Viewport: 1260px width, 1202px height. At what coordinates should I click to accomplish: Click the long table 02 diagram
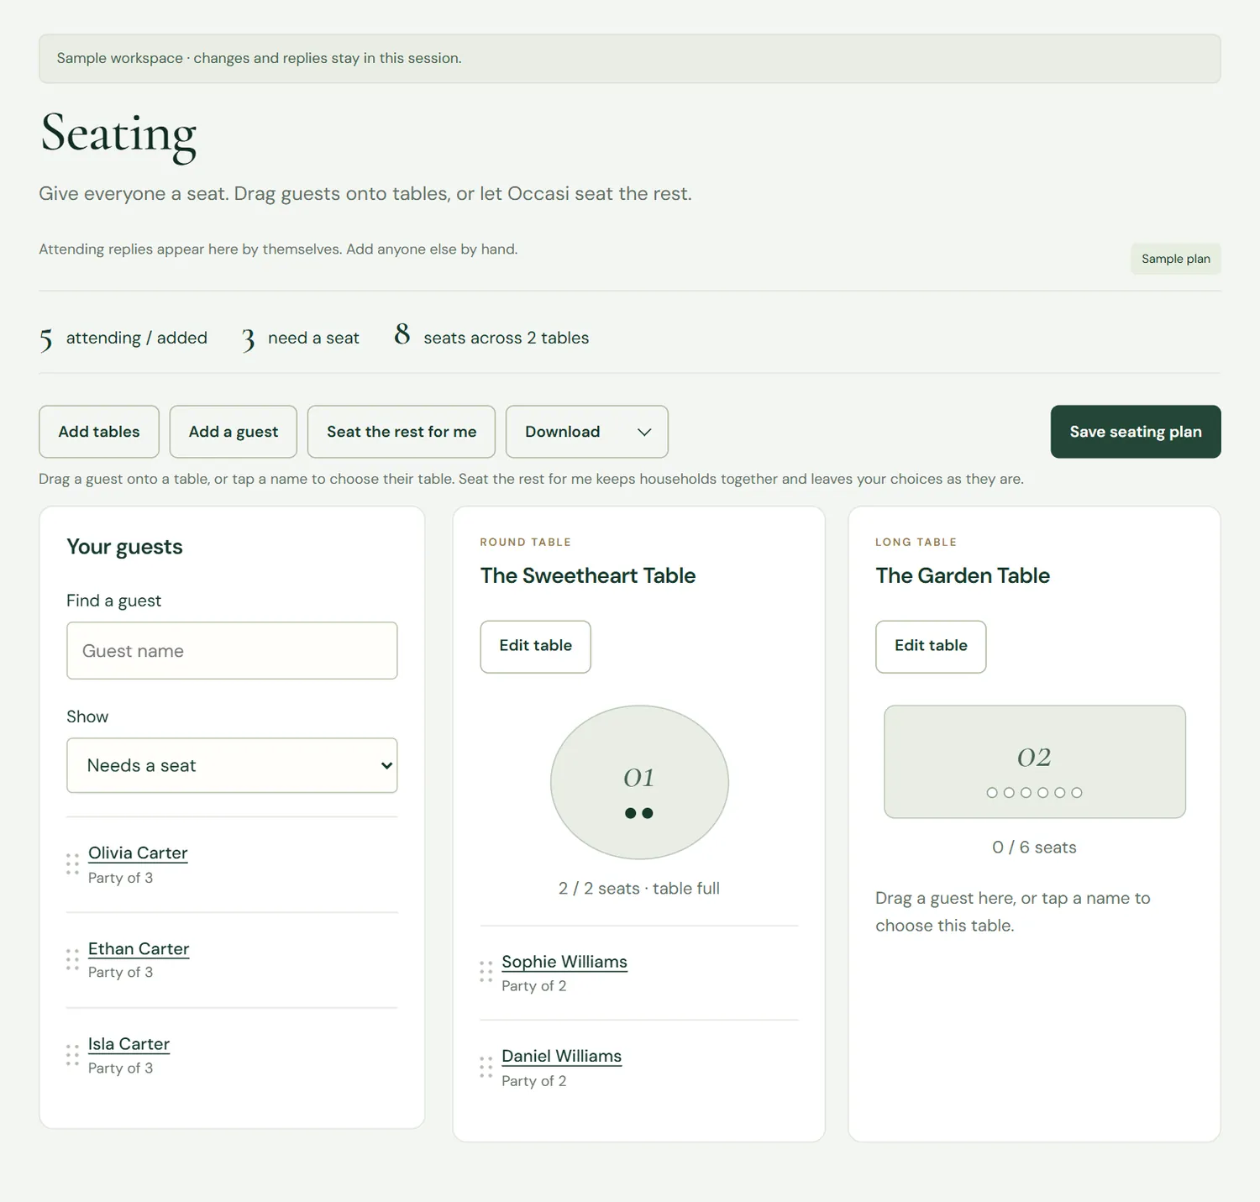(x=1035, y=762)
